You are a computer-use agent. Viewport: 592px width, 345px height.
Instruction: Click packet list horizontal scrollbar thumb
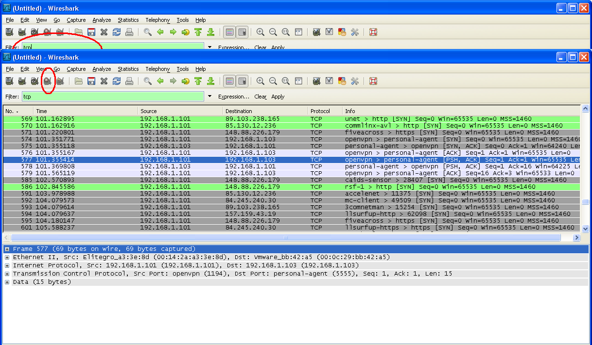285,238
